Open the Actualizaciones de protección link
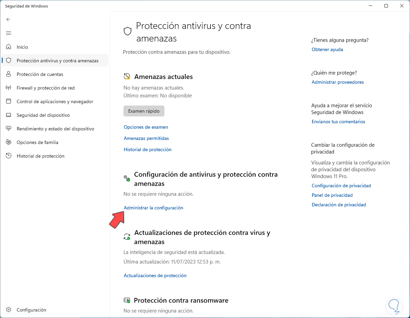 [x=155, y=275]
